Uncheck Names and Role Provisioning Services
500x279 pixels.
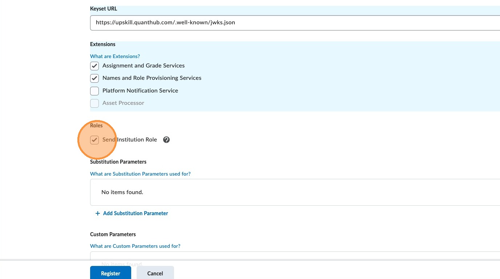point(94,78)
